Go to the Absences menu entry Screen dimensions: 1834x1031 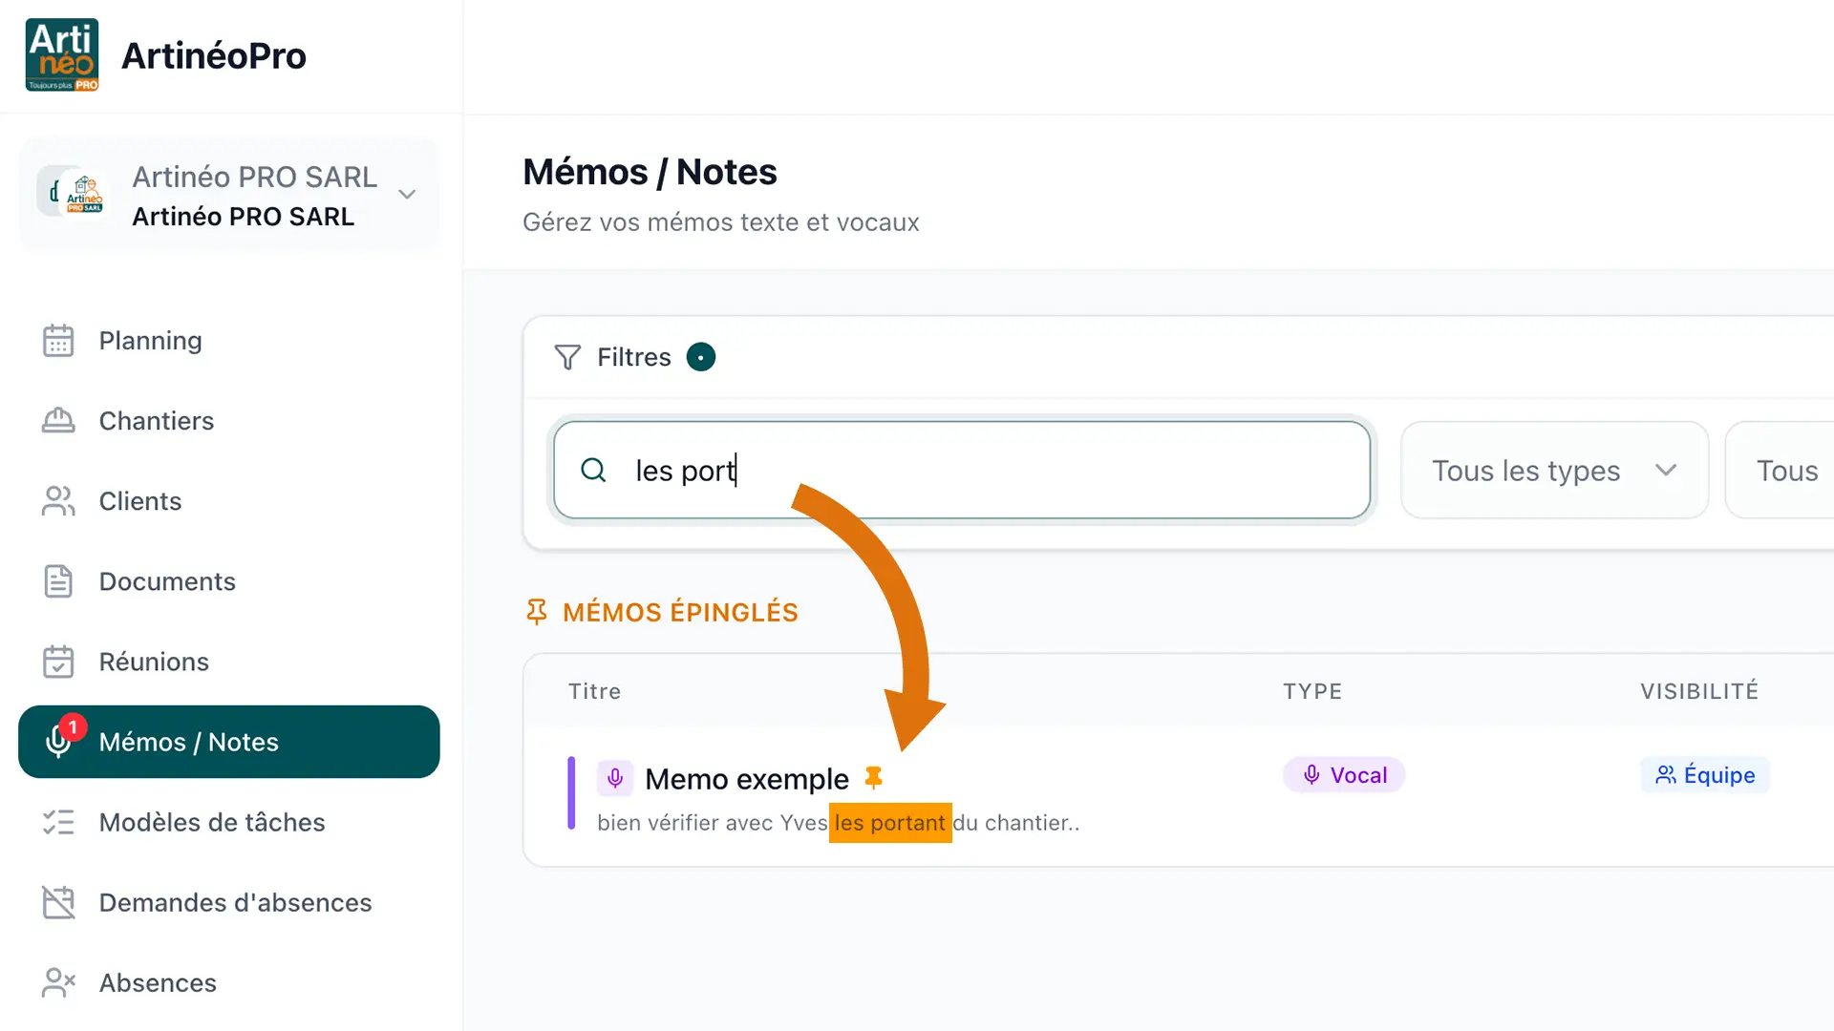pyautogui.click(x=158, y=982)
